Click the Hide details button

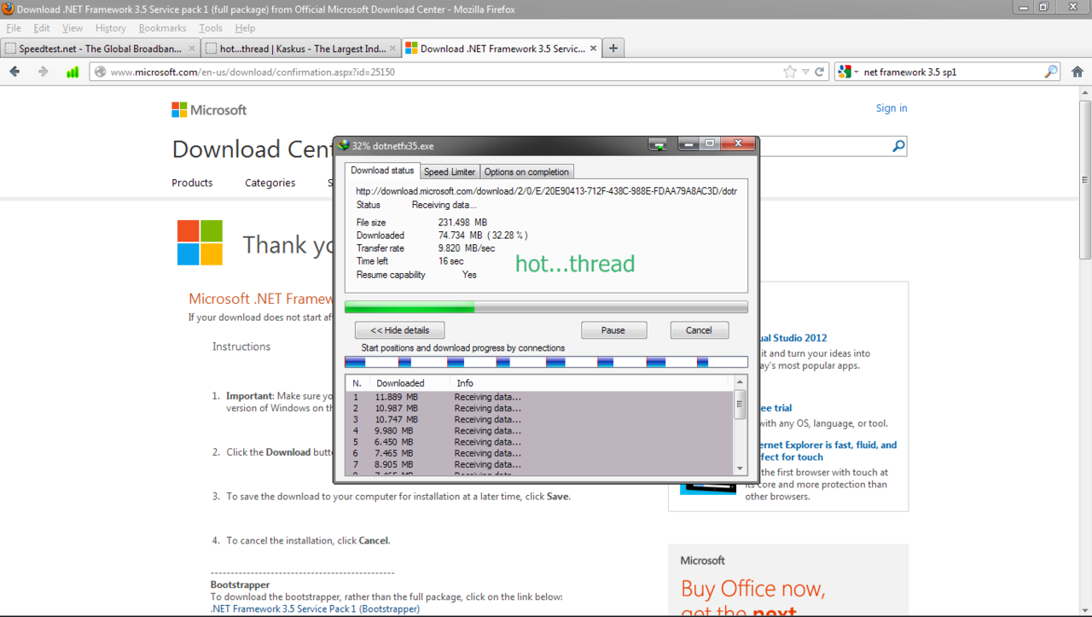pyautogui.click(x=399, y=330)
